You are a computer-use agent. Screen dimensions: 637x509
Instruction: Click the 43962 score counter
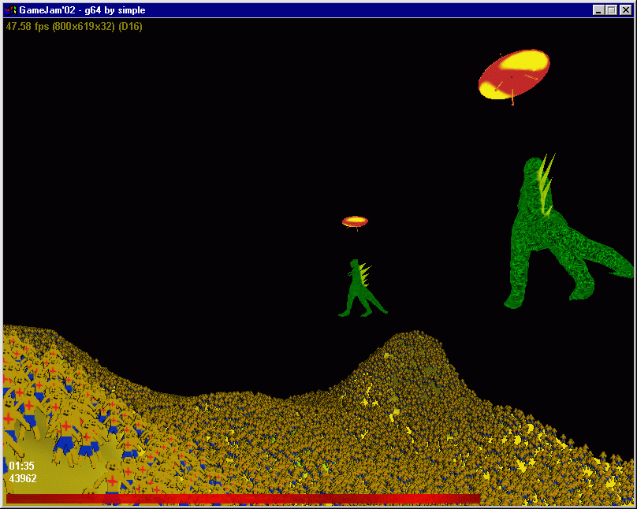pos(23,478)
